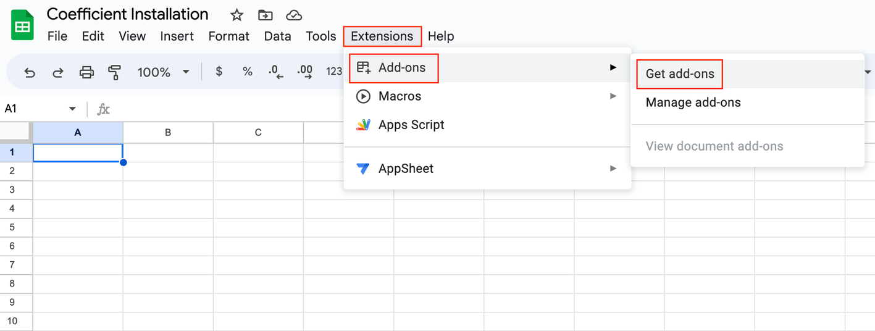Select column A header
Viewport: 875px width, 331px height.
click(78, 132)
